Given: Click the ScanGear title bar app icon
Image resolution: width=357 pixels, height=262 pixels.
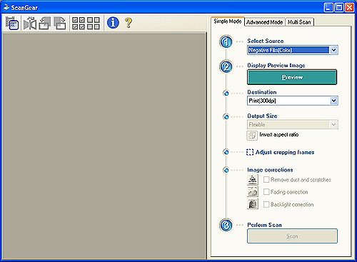Looking at the screenshot, I should [x=6, y=8].
